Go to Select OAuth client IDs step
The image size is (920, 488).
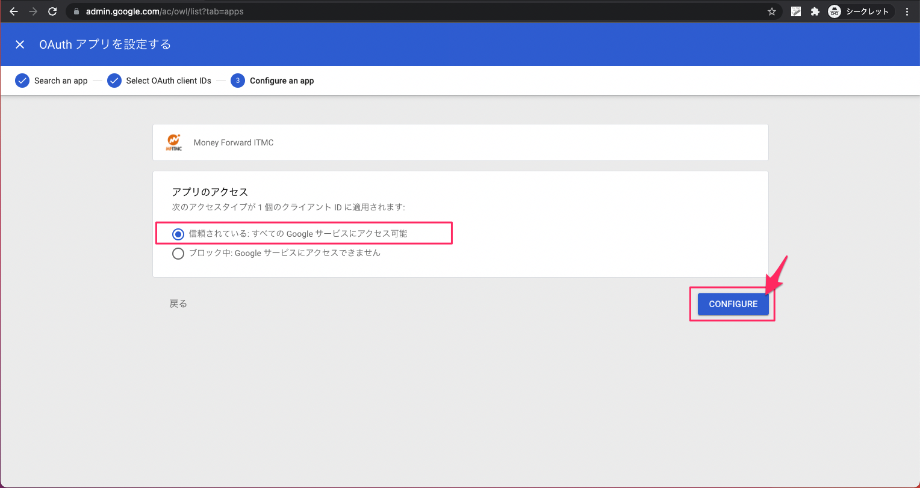point(159,81)
